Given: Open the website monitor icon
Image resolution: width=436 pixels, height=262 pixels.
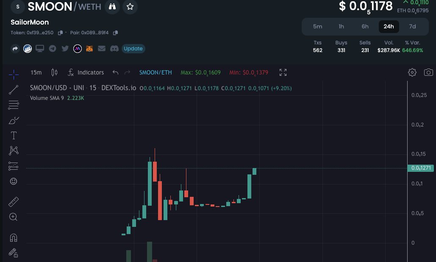Looking at the screenshot, I should 40,49.
